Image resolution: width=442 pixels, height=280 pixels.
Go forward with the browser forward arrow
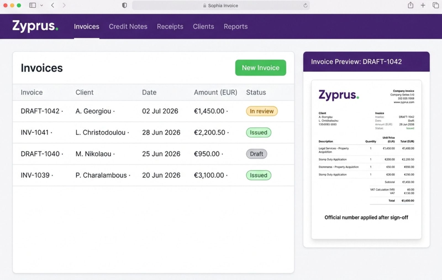tap(64, 5)
